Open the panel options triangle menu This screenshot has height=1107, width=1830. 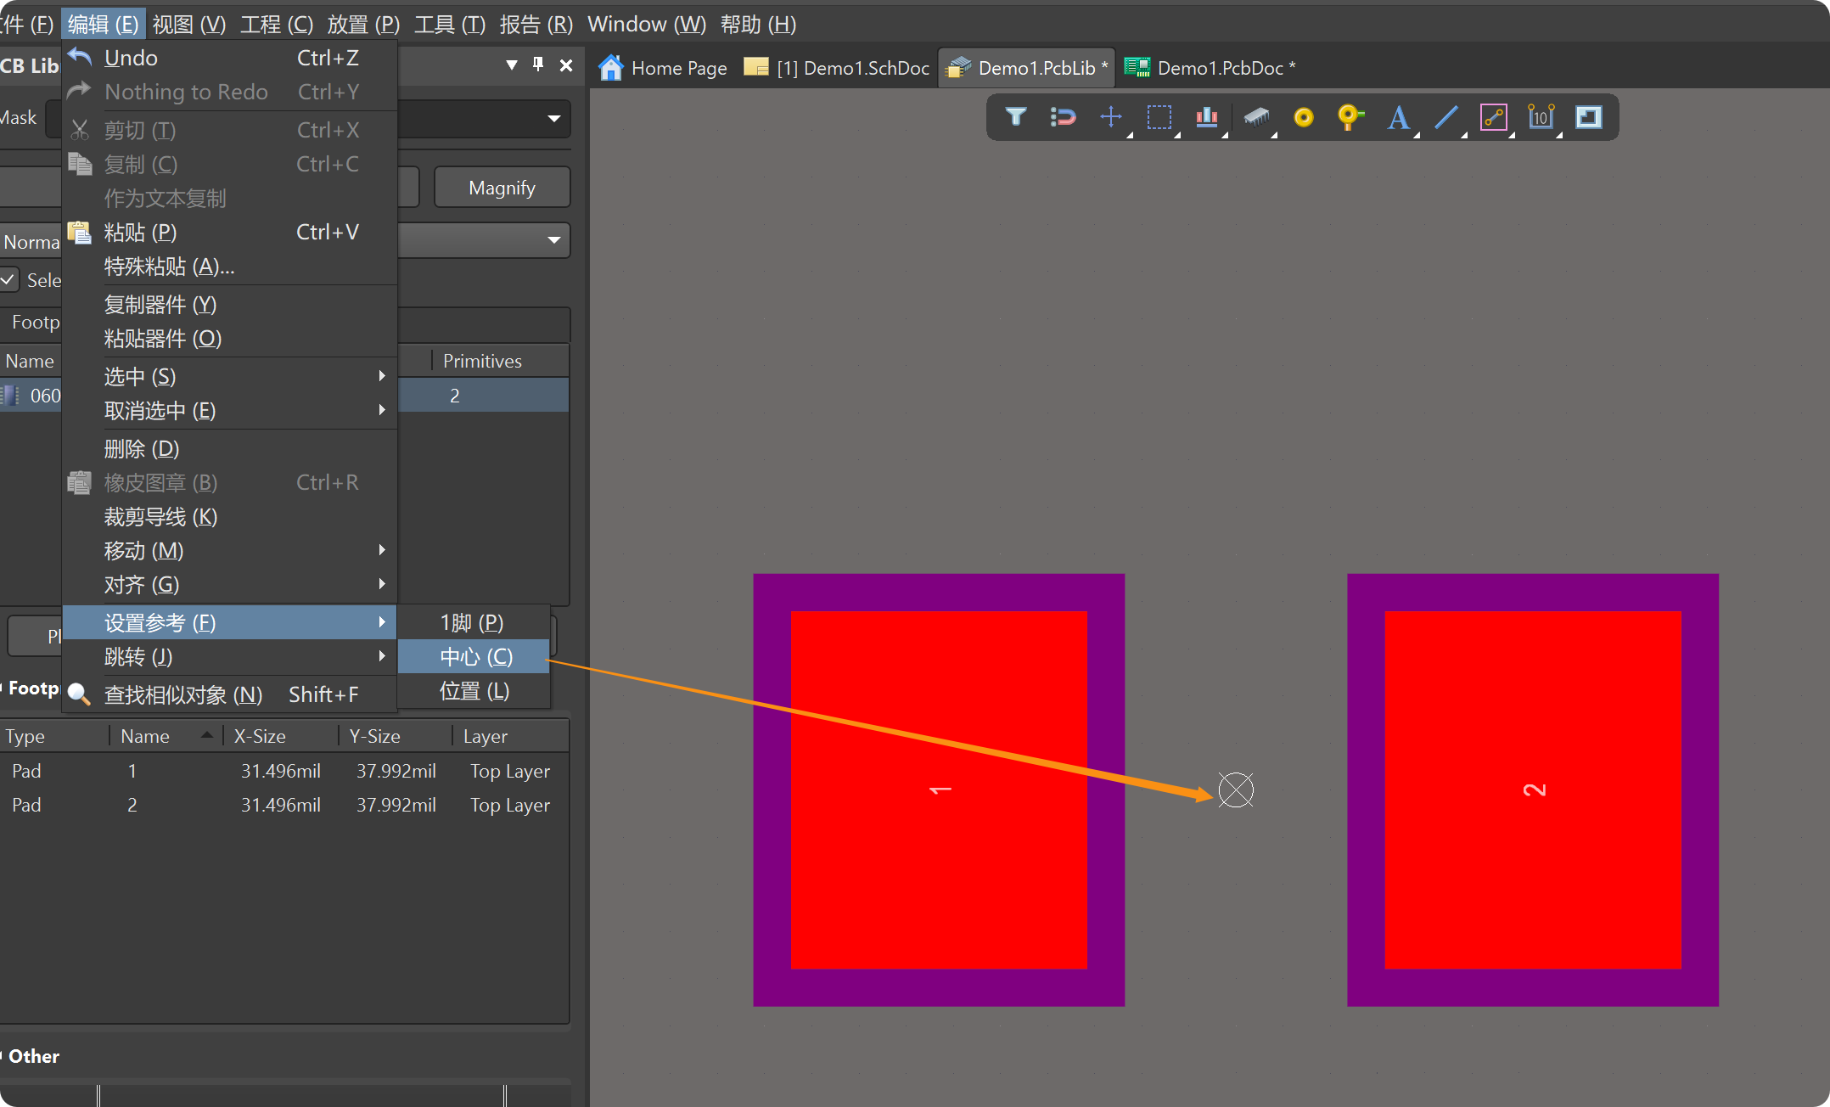pyautogui.click(x=511, y=65)
